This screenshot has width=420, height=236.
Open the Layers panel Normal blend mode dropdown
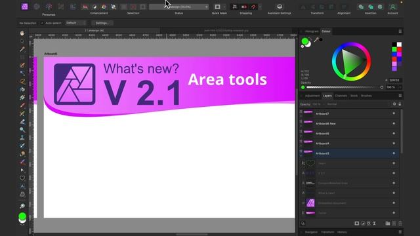tap(358, 104)
